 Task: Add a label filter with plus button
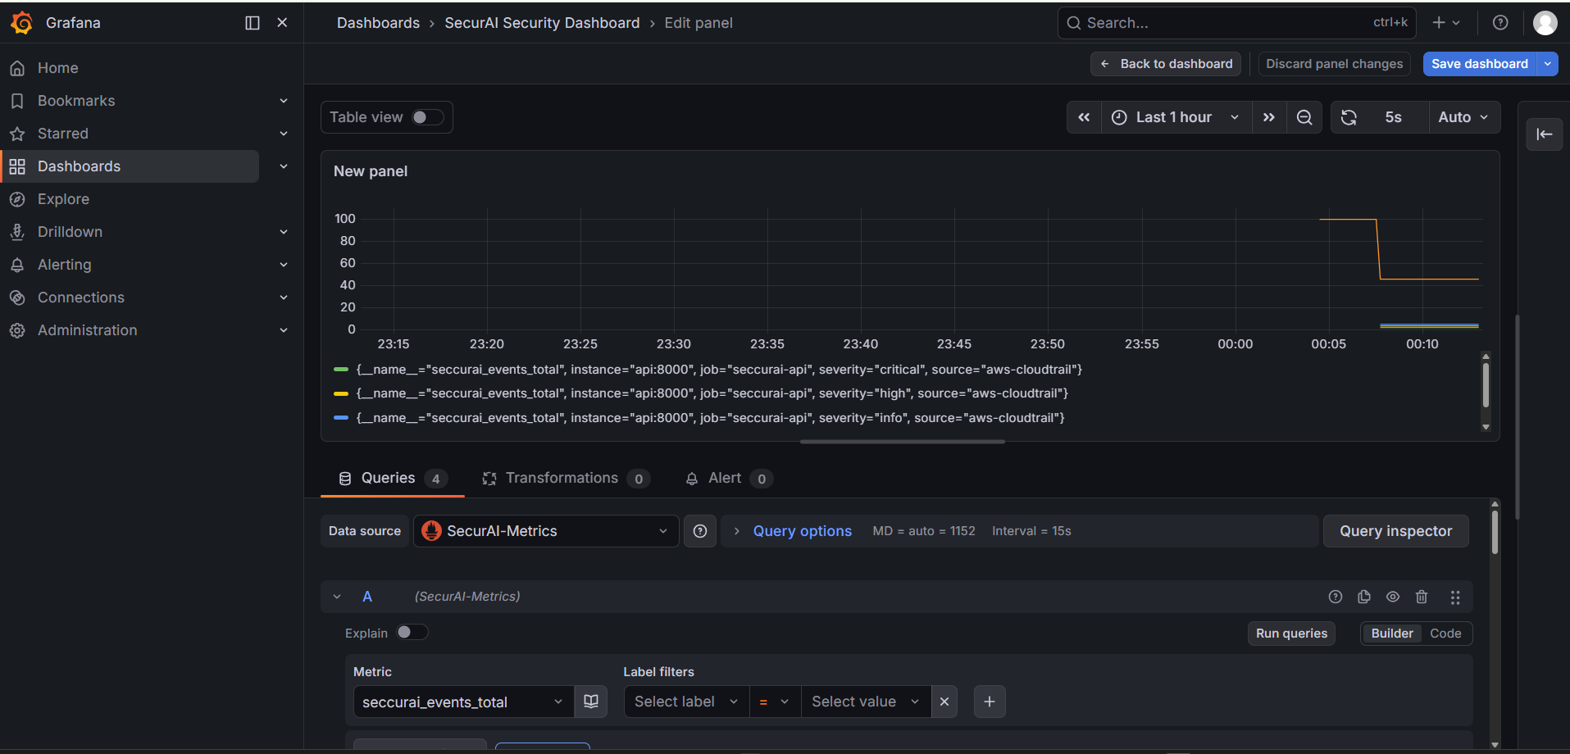tap(990, 702)
